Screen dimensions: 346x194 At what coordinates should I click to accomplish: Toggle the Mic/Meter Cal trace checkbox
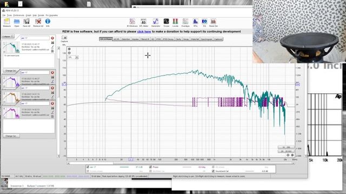(x=150, y=171)
